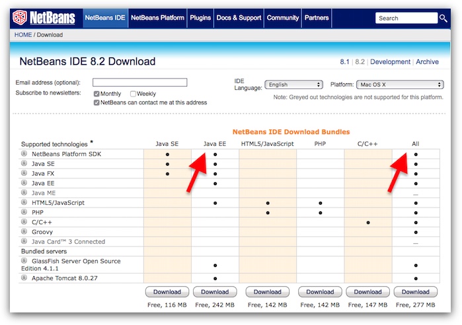Download the All bundle
Screen dimensions: 462x325
pyautogui.click(x=416, y=292)
